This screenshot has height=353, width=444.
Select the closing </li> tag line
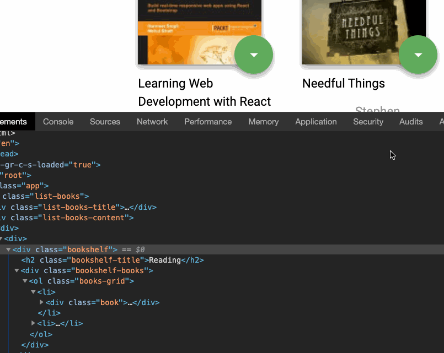49,313
